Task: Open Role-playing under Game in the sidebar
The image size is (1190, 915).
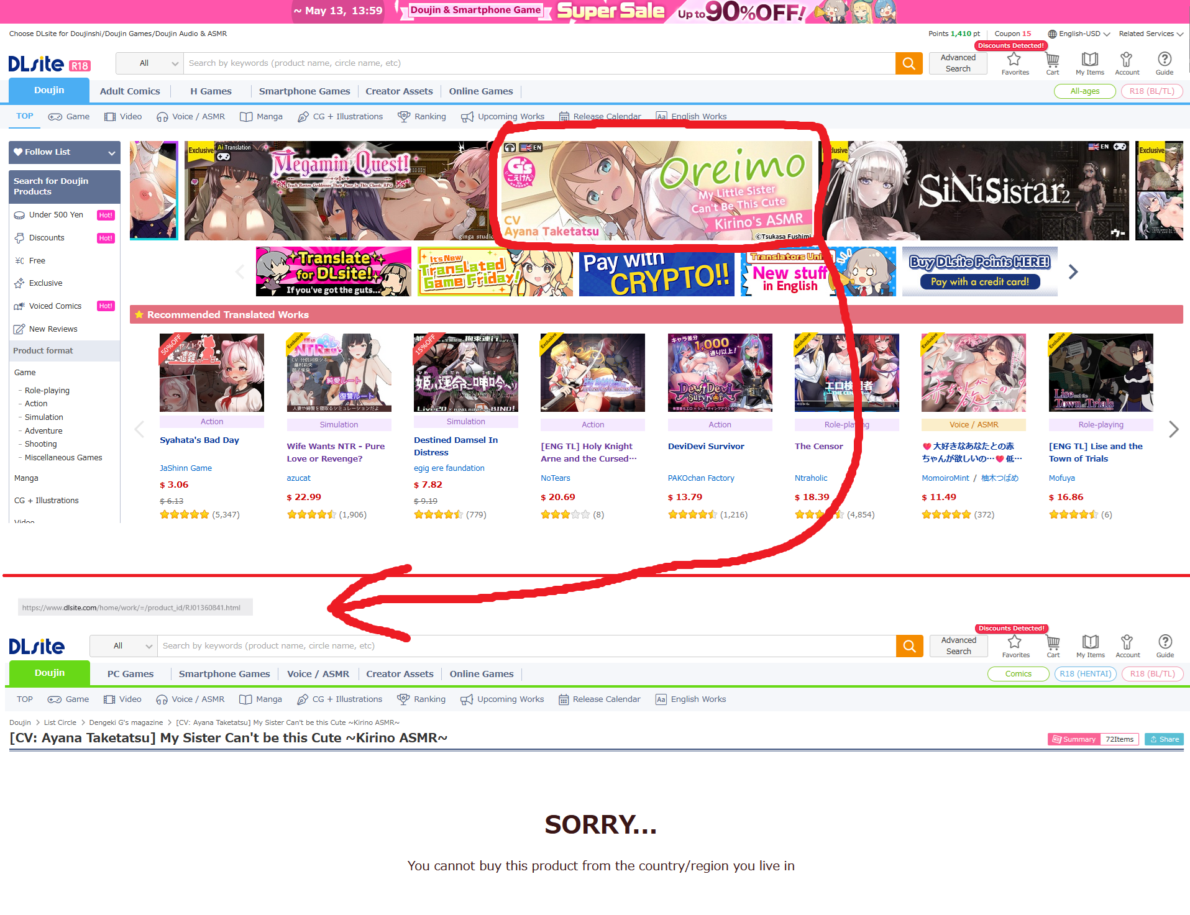Action: point(47,391)
